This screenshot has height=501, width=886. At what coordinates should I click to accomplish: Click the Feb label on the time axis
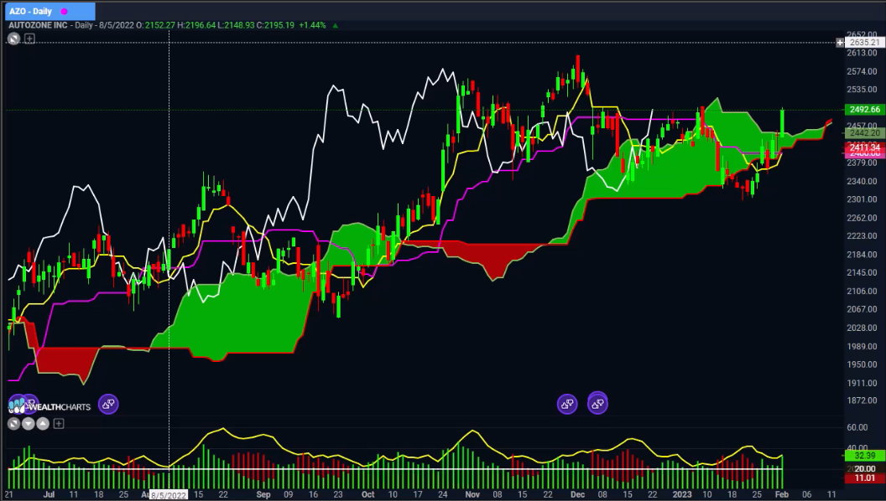(x=781, y=494)
